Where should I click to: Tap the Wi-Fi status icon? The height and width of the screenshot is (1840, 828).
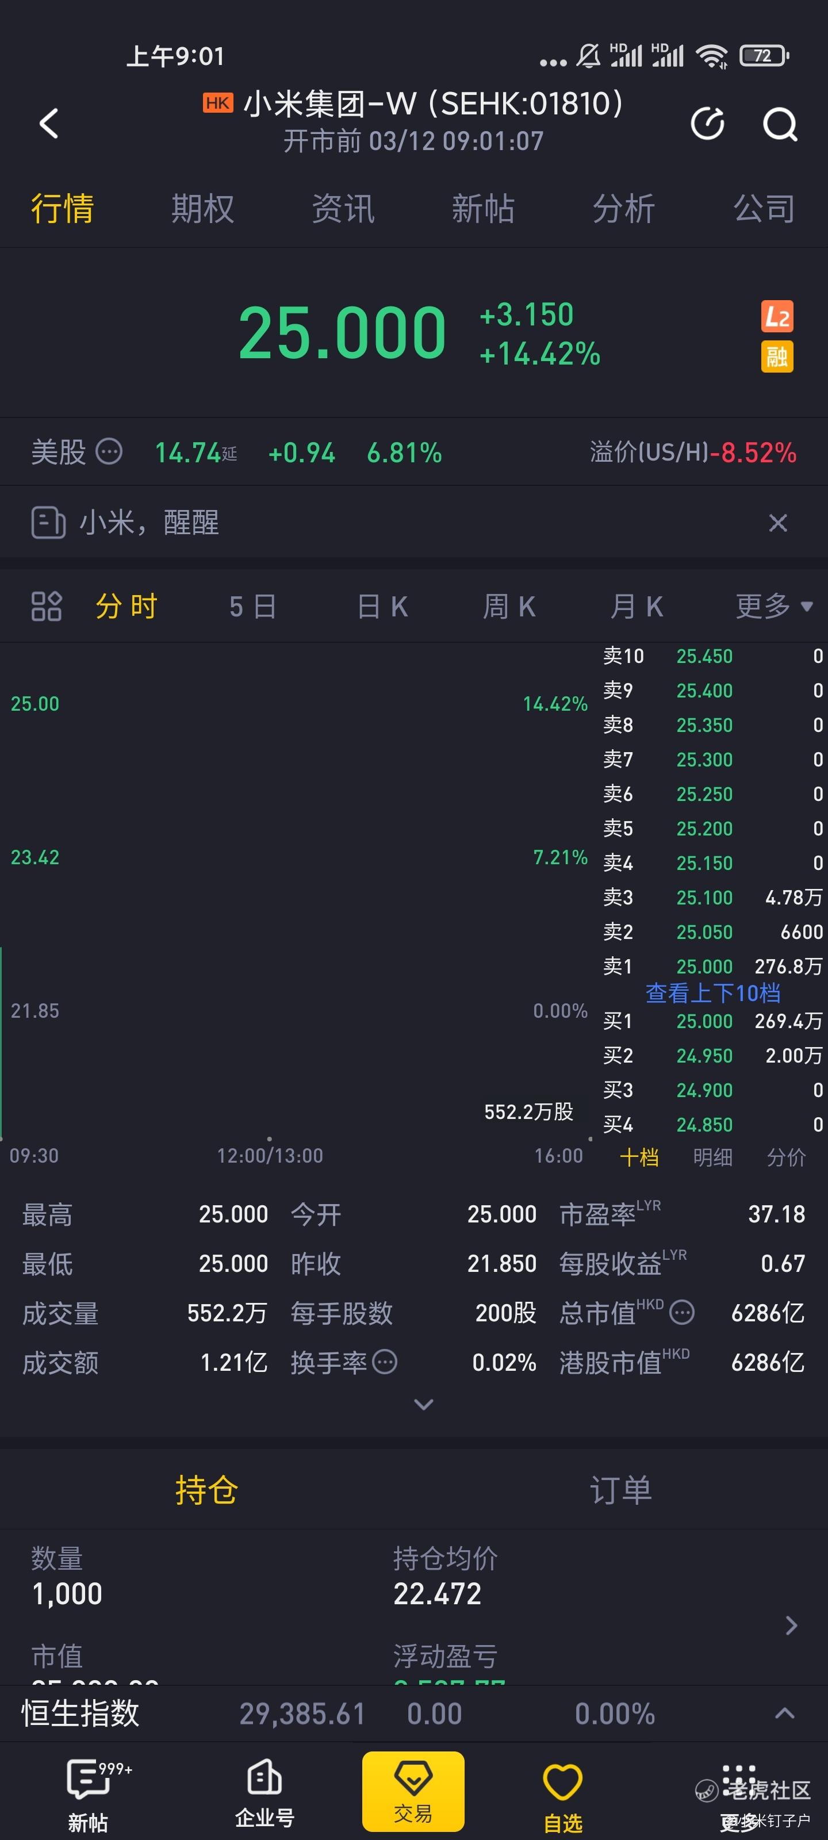pyautogui.click(x=711, y=56)
